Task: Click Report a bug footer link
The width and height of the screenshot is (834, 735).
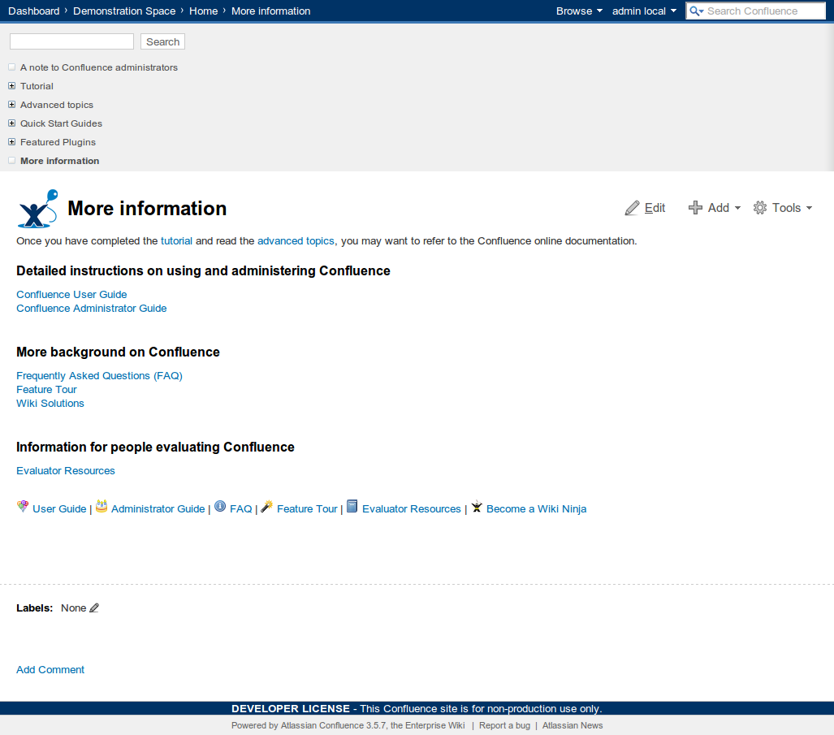Action: tap(505, 725)
